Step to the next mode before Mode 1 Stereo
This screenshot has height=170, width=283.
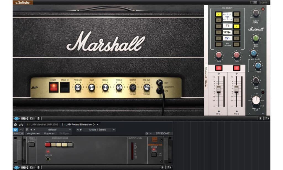tap(81, 130)
